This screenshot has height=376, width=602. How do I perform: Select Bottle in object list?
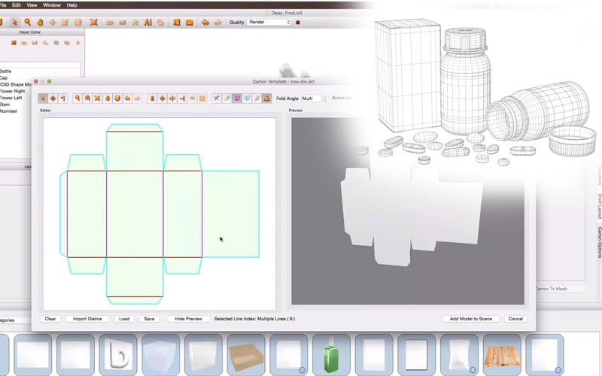pyautogui.click(x=6, y=71)
